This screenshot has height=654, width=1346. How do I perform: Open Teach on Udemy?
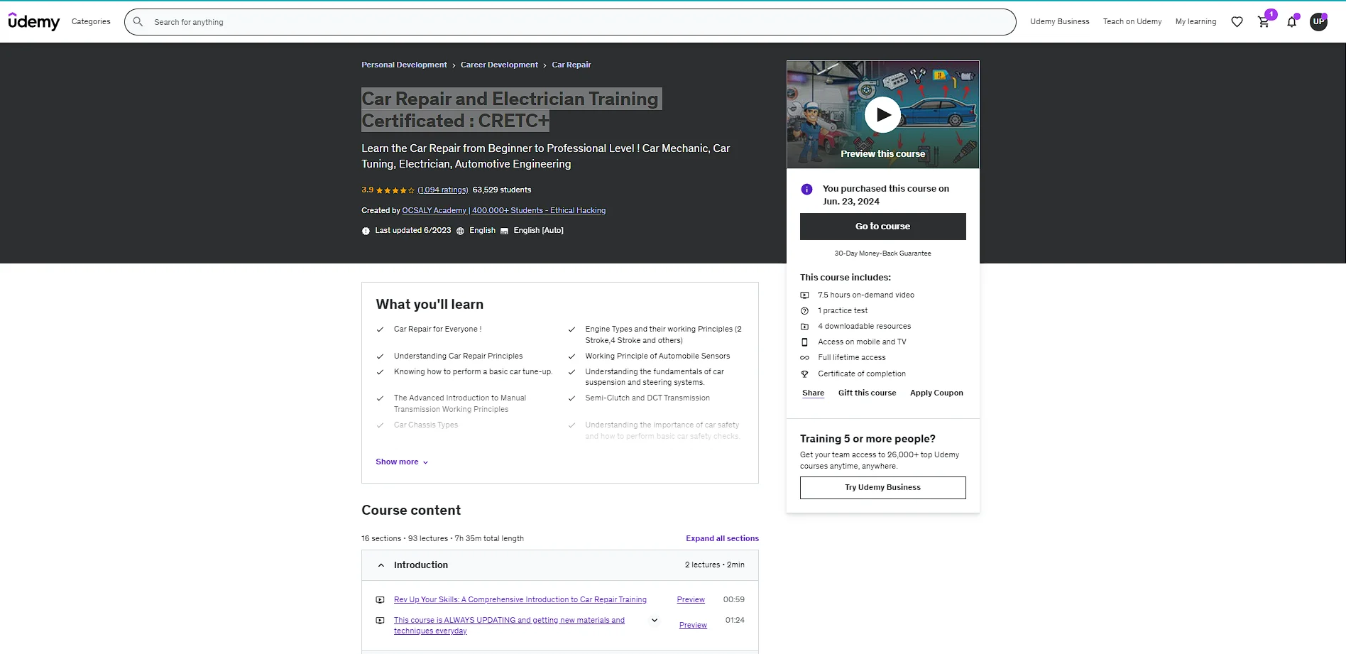(1132, 22)
